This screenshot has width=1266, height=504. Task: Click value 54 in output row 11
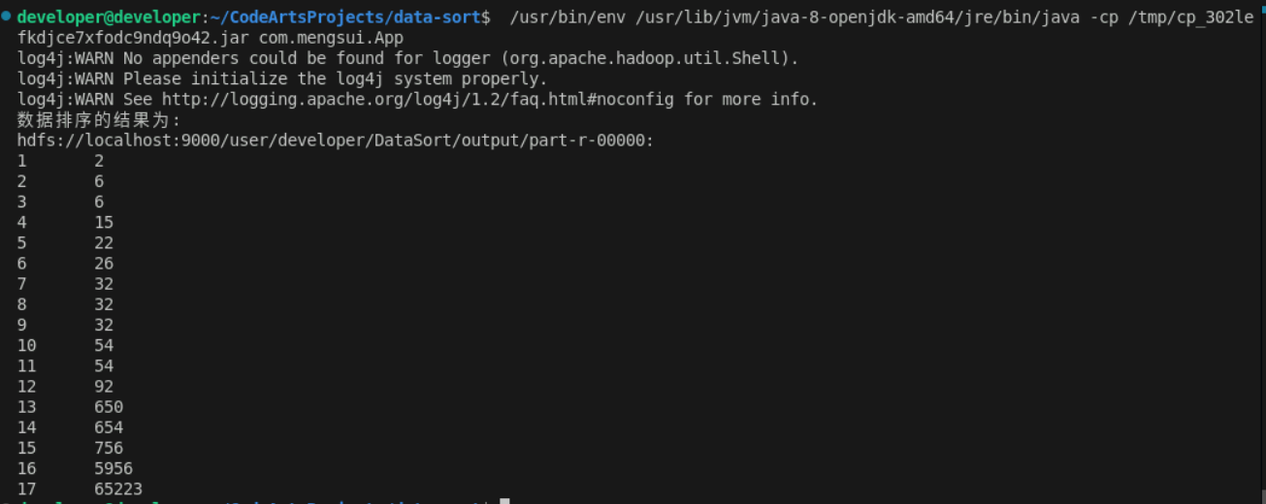pos(104,366)
